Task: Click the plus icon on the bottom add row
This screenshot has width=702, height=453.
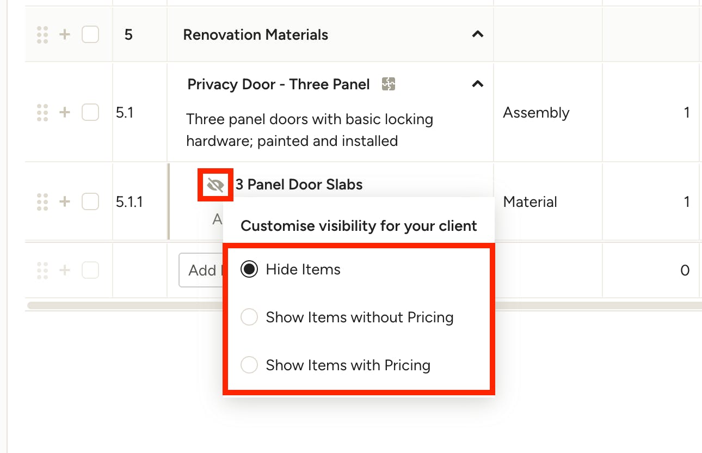Action: [65, 270]
